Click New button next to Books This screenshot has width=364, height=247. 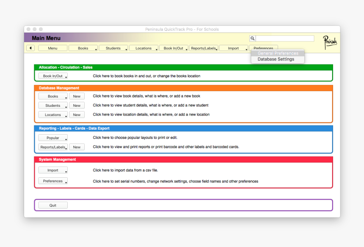[77, 96]
